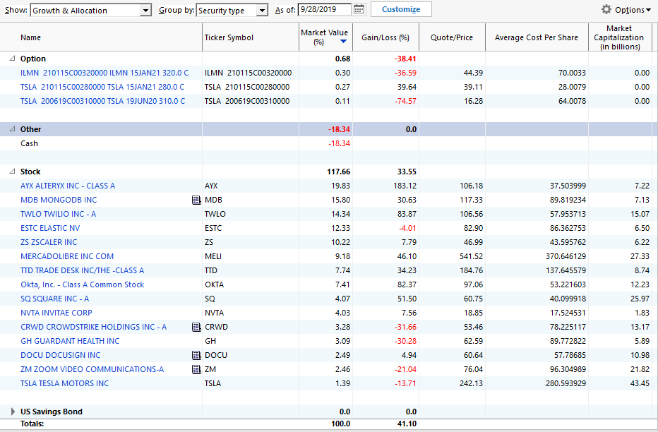Collapse the Other group

pyautogui.click(x=12, y=129)
